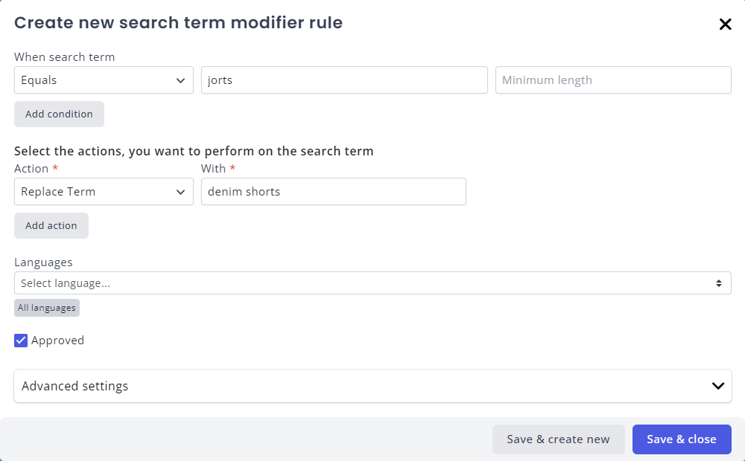Expand the Advanced settings section

click(x=372, y=386)
